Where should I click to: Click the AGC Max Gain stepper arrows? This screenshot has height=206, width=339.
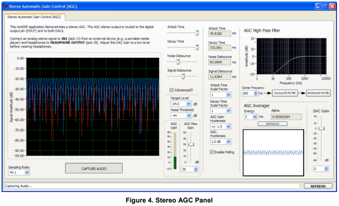(x=196, y=169)
